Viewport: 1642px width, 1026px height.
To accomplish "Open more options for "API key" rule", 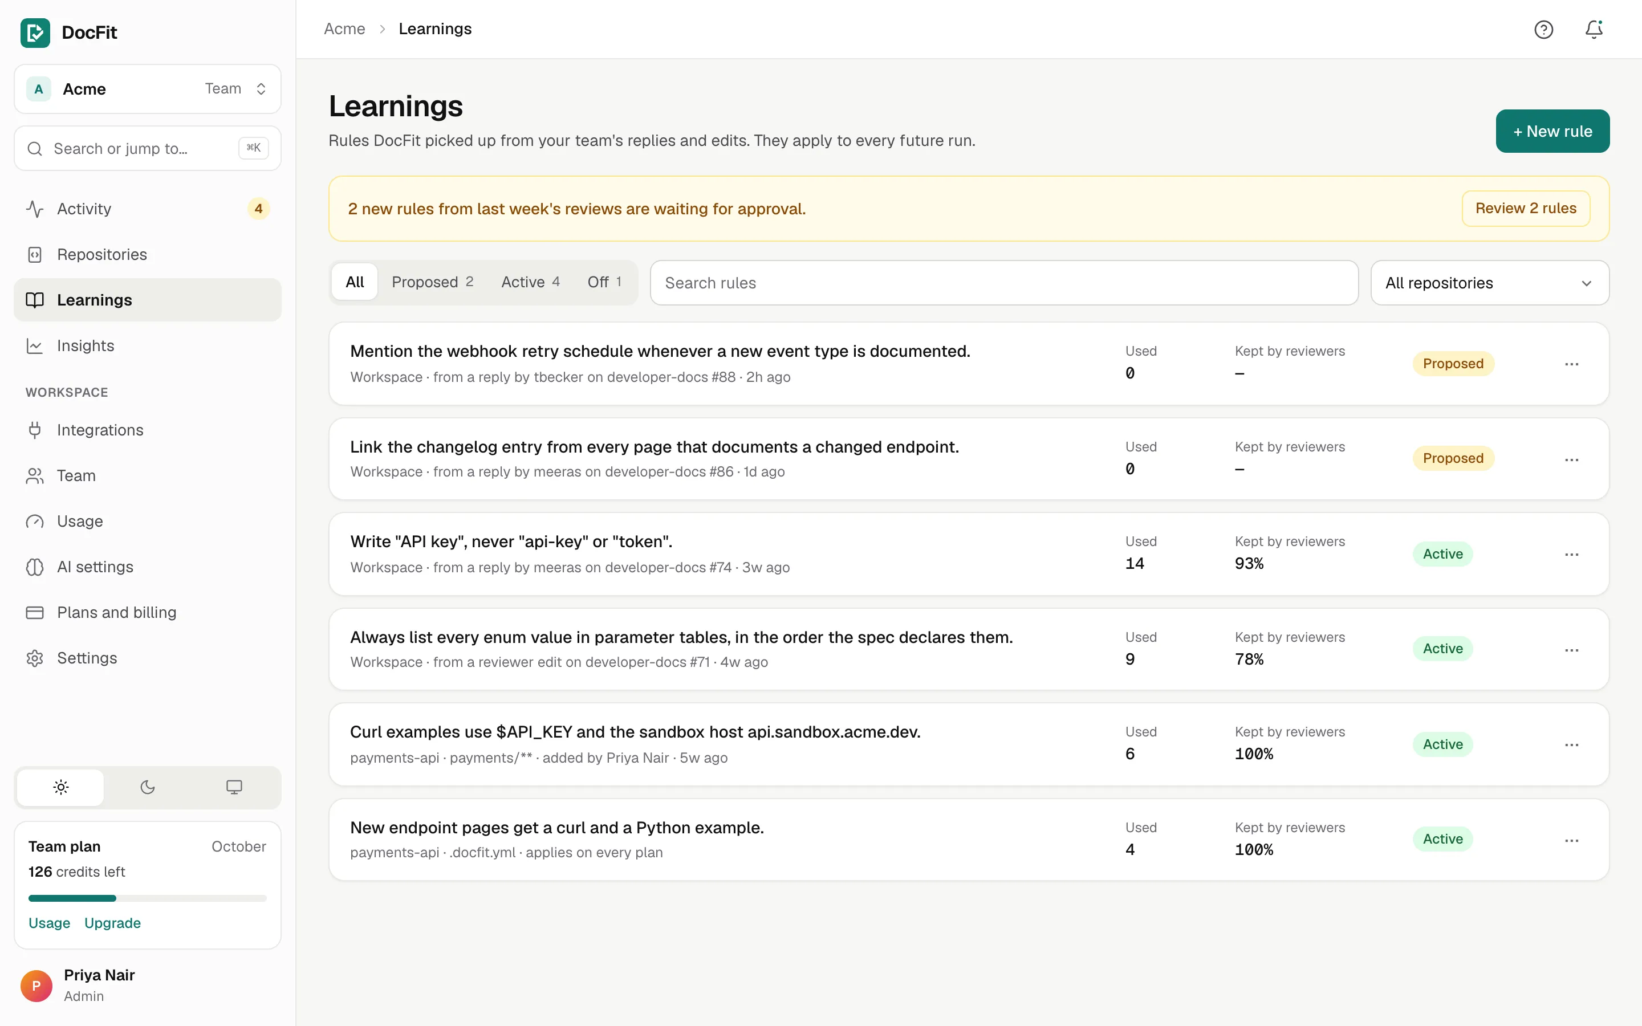I will pos(1571,555).
